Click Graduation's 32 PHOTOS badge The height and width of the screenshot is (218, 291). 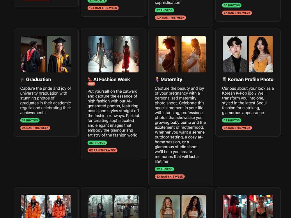[30, 120]
